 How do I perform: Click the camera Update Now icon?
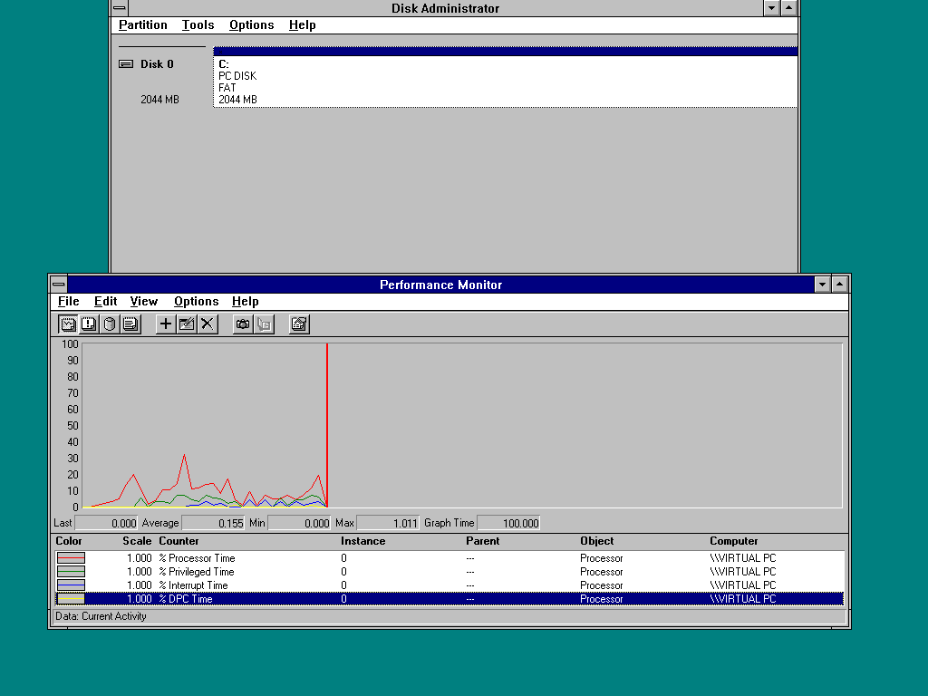[243, 324]
